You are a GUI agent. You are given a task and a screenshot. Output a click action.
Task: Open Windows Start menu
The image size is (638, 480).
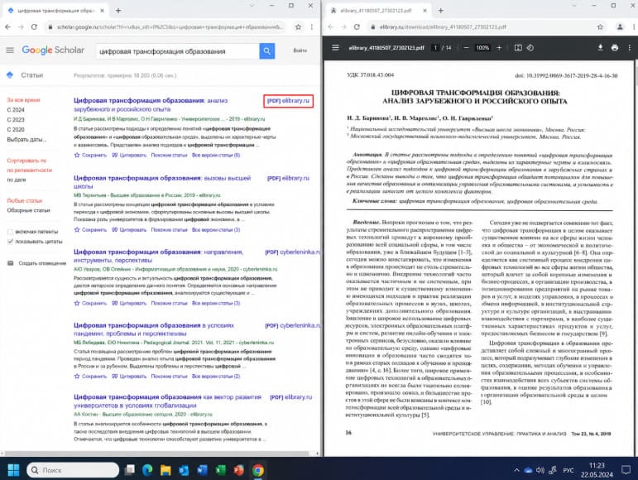point(13,470)
